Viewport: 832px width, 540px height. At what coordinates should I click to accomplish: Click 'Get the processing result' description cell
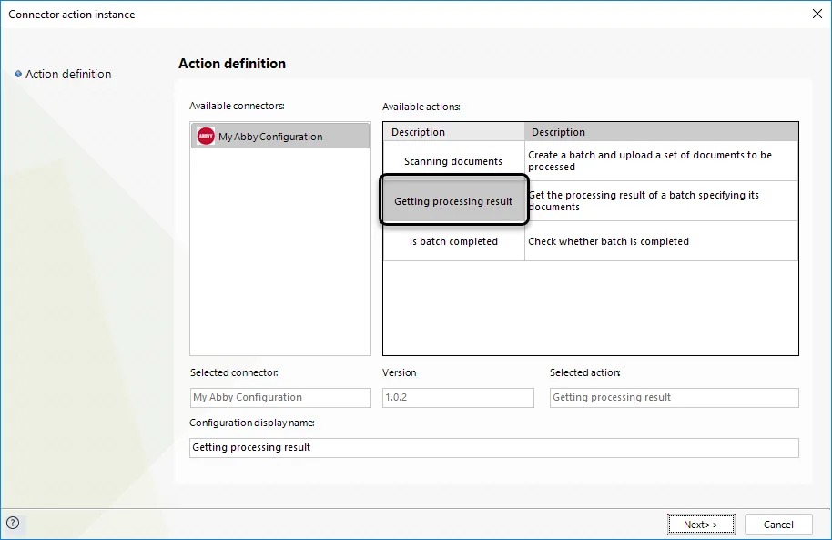(661, 200)
